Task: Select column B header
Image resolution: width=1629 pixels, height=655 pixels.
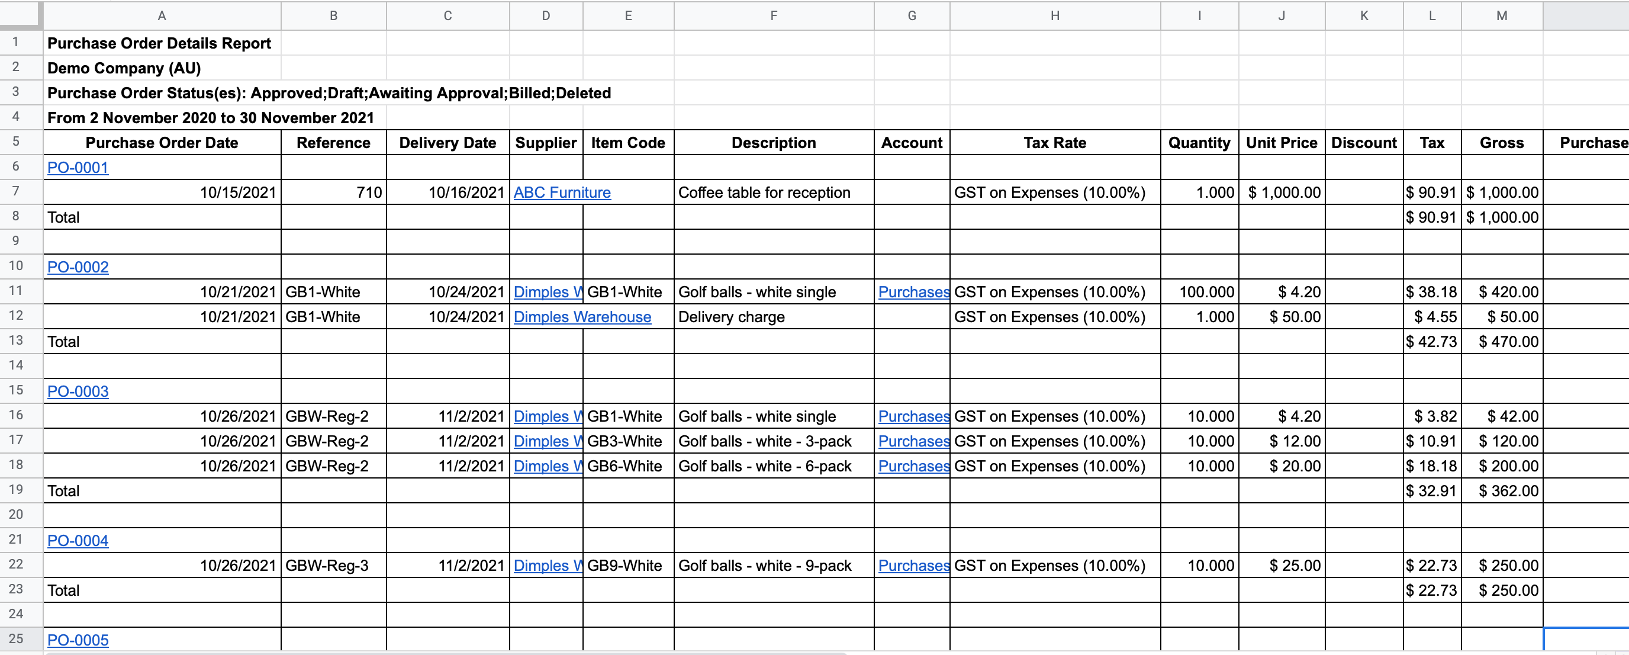Action: [333, 16]
